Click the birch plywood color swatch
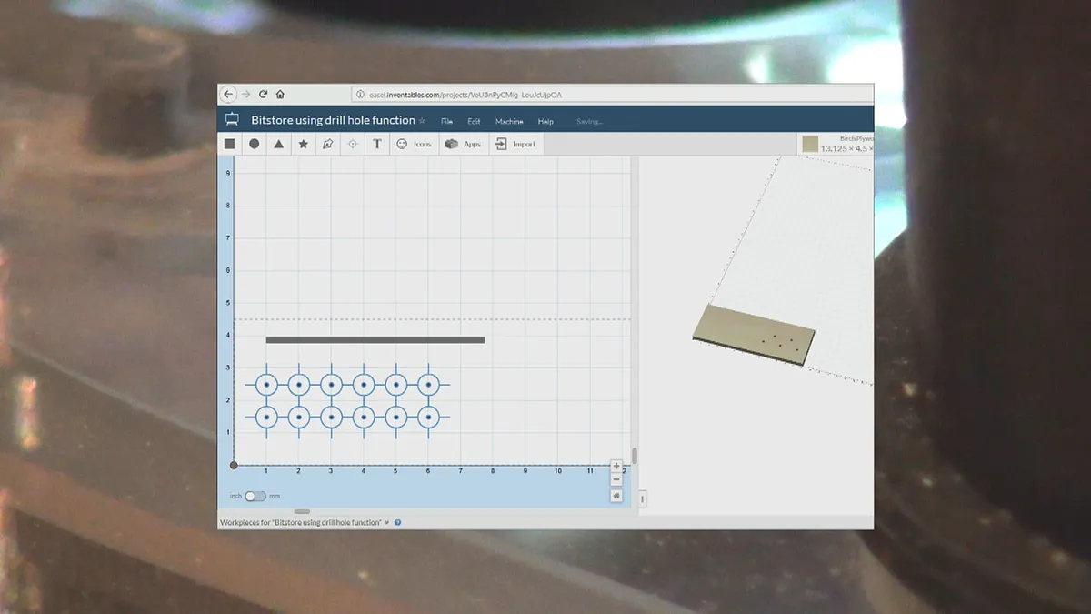This screenshot has height=614, width=1091. [810, 144]
